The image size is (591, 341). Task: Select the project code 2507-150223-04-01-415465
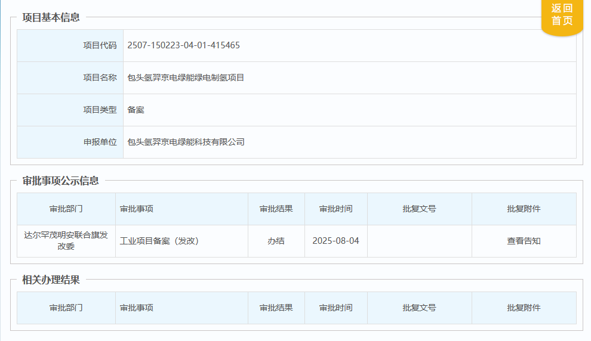pos(183,45)
